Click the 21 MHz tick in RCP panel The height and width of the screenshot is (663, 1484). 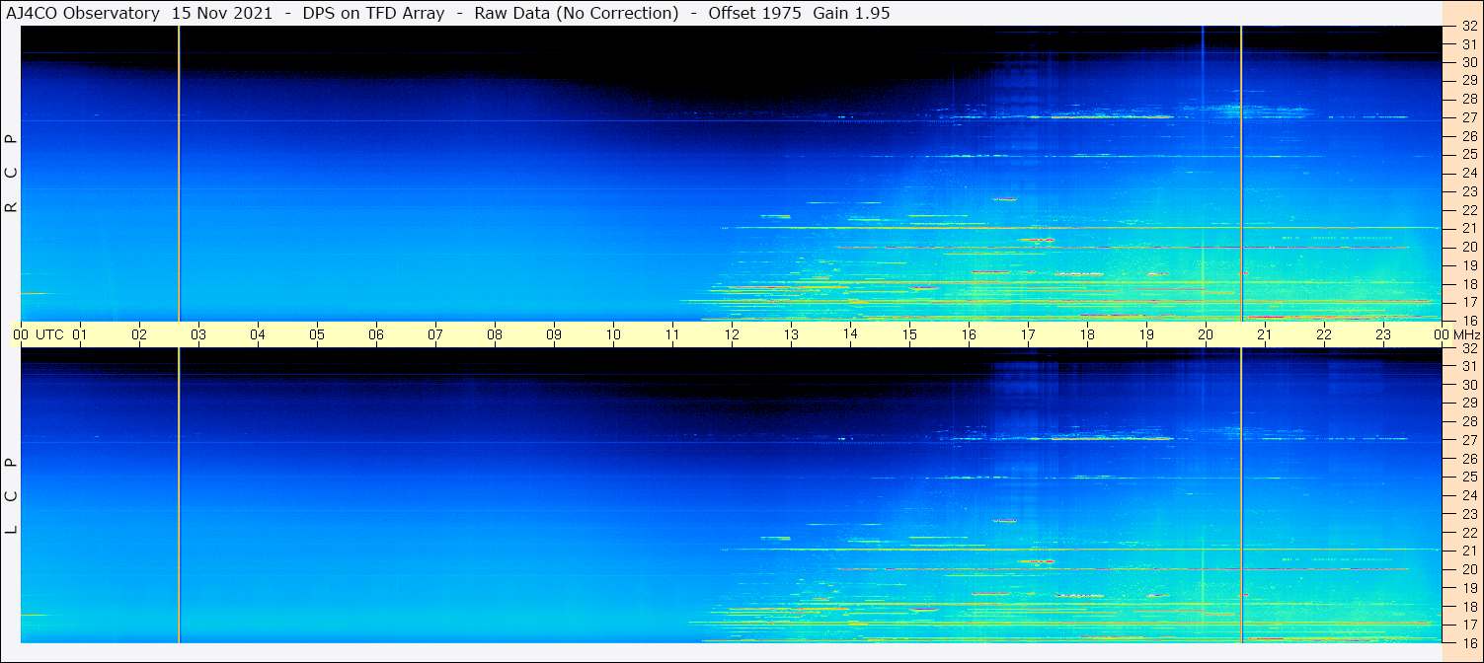[1469, 228]
